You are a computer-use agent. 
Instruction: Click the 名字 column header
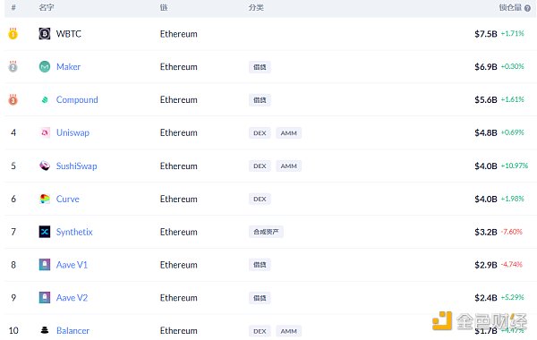[x=47, y=7]
